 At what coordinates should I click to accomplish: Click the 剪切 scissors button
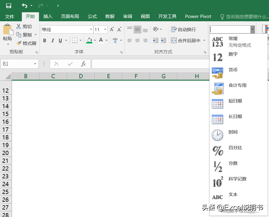[24, 26]
